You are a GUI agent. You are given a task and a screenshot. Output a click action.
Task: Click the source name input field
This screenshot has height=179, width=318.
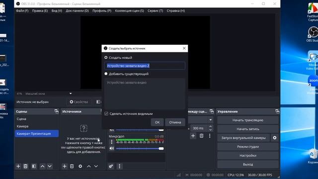point(145,66)
